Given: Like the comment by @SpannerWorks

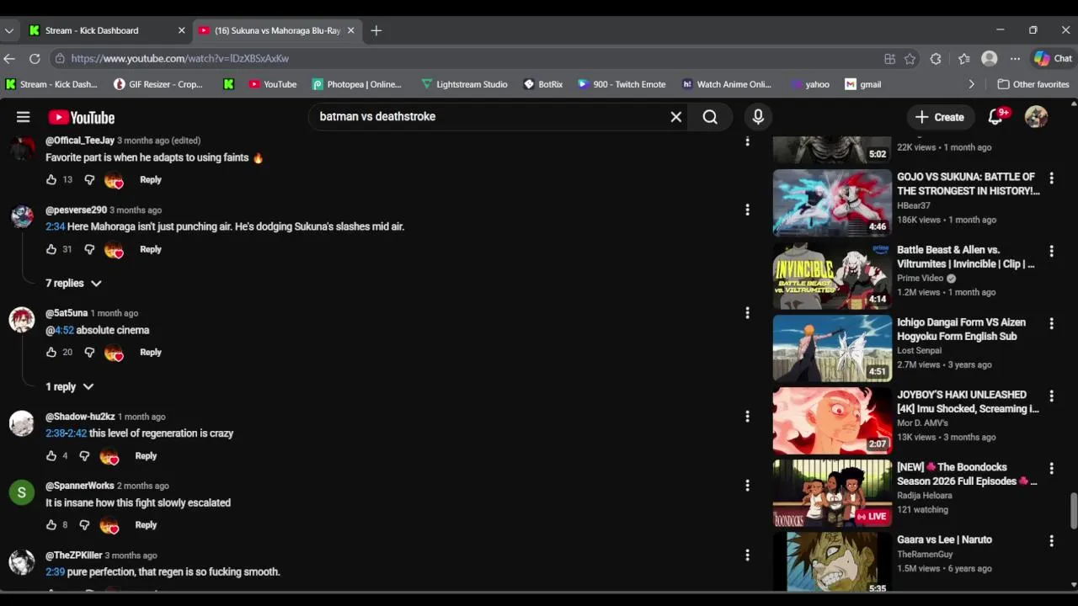Looking at the screenshot, I should (51, 525).
